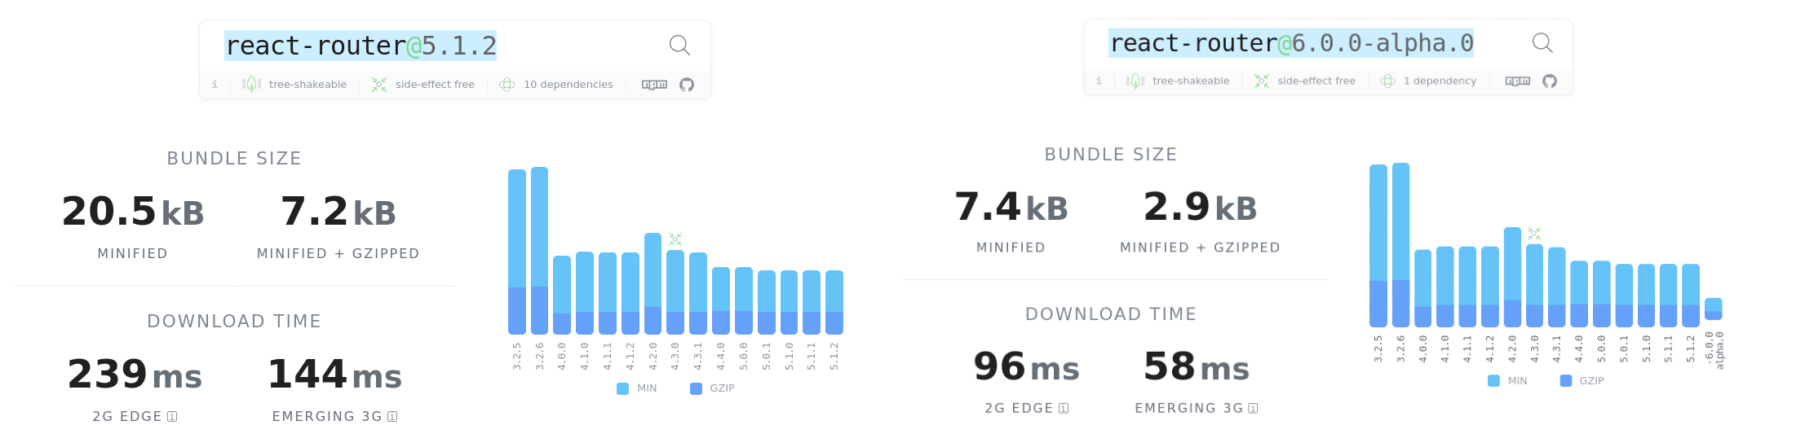Click the GZIP legend swatch in the 5.1.2 chart
This screenshot has height=447, width=1805.
(x=696, y=388)
